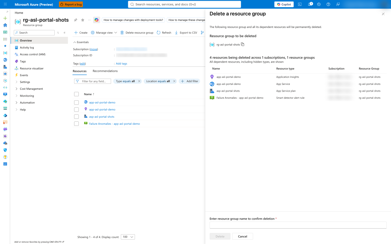Open the Azure portal menu waffle icon

pyautogui.click(x=5, y=4)
